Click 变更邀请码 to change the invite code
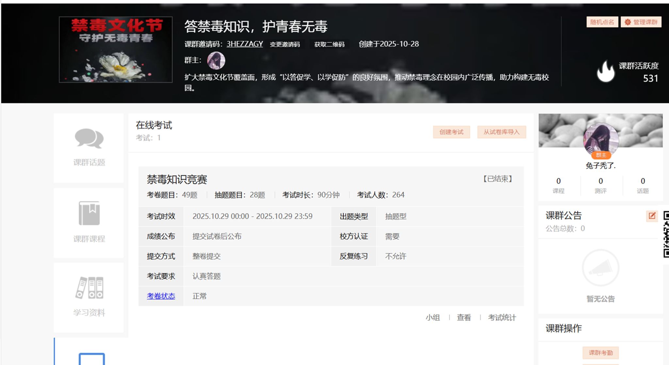The width and height of the screenshot is (669, 365). (285, 44)
